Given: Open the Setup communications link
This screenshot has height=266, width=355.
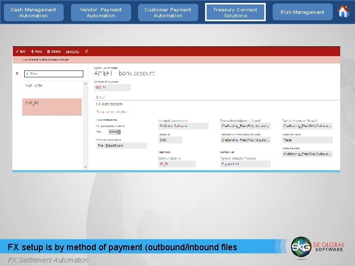Looking at the screenshot, I should point(112,112).
